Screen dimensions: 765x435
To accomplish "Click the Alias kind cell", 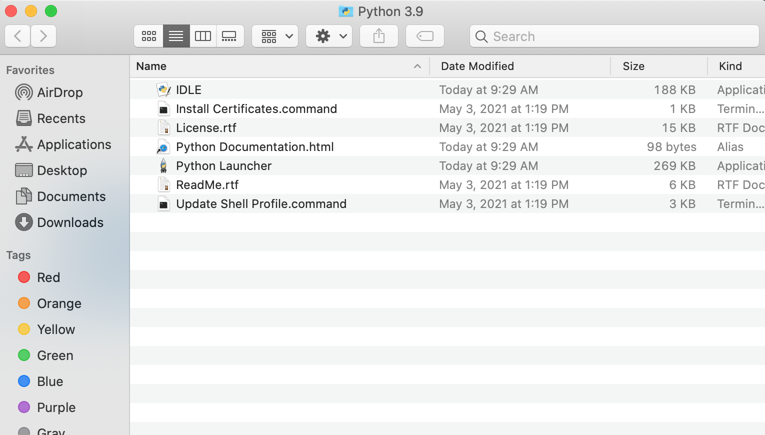I will click(730, 147).
